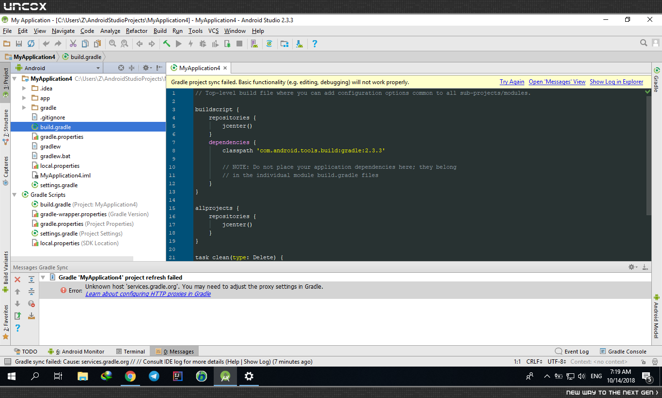Open the Project Structure icon

pyautogui.click(x=284, y=44)
